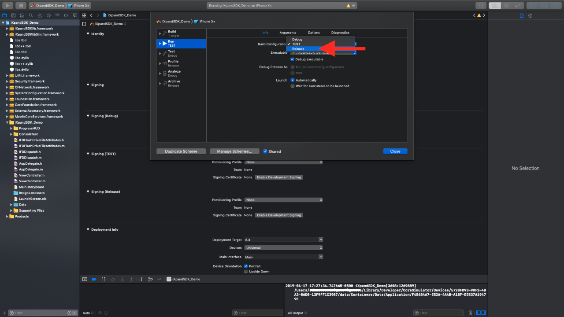Click the code review braces button
Screen dimensions: 564x317
(x=481, y=5)
